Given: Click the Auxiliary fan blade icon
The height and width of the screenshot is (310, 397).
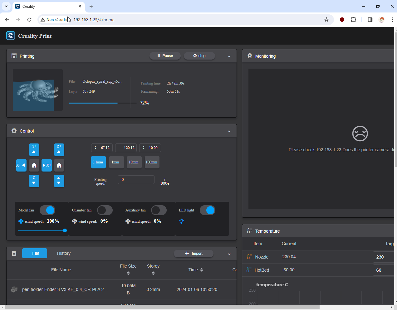Looking at the screenshot, I should (x=128, y=221).
